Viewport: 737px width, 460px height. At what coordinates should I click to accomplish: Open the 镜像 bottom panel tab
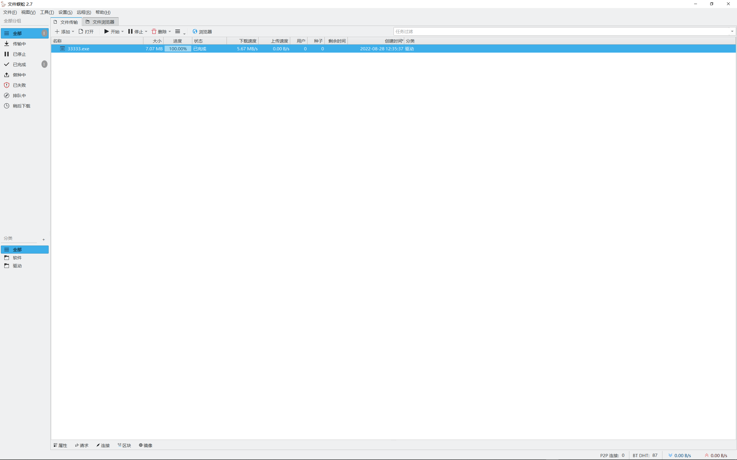point(146,445)
